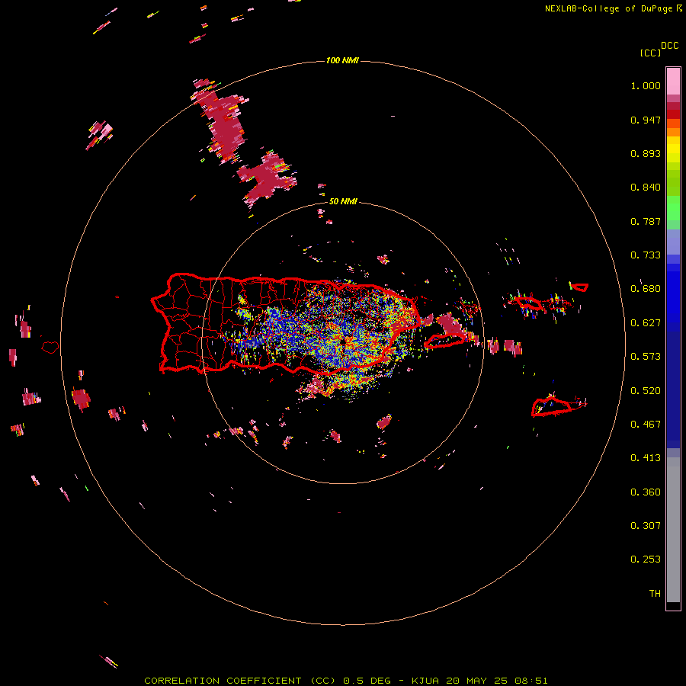Click the DCC label above the color bar
686x686 pixels.
tap(669, 46)
